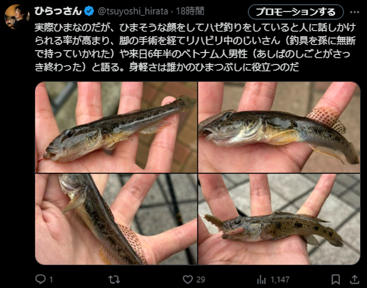Click the 18時間 timestamp
The width and height of the screenshot is (367, 288).
pos(190,11)
